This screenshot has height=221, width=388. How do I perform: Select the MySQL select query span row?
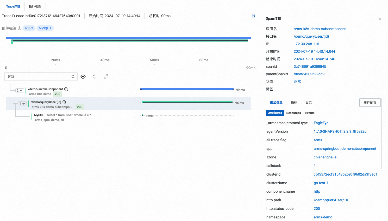point(128,117)
